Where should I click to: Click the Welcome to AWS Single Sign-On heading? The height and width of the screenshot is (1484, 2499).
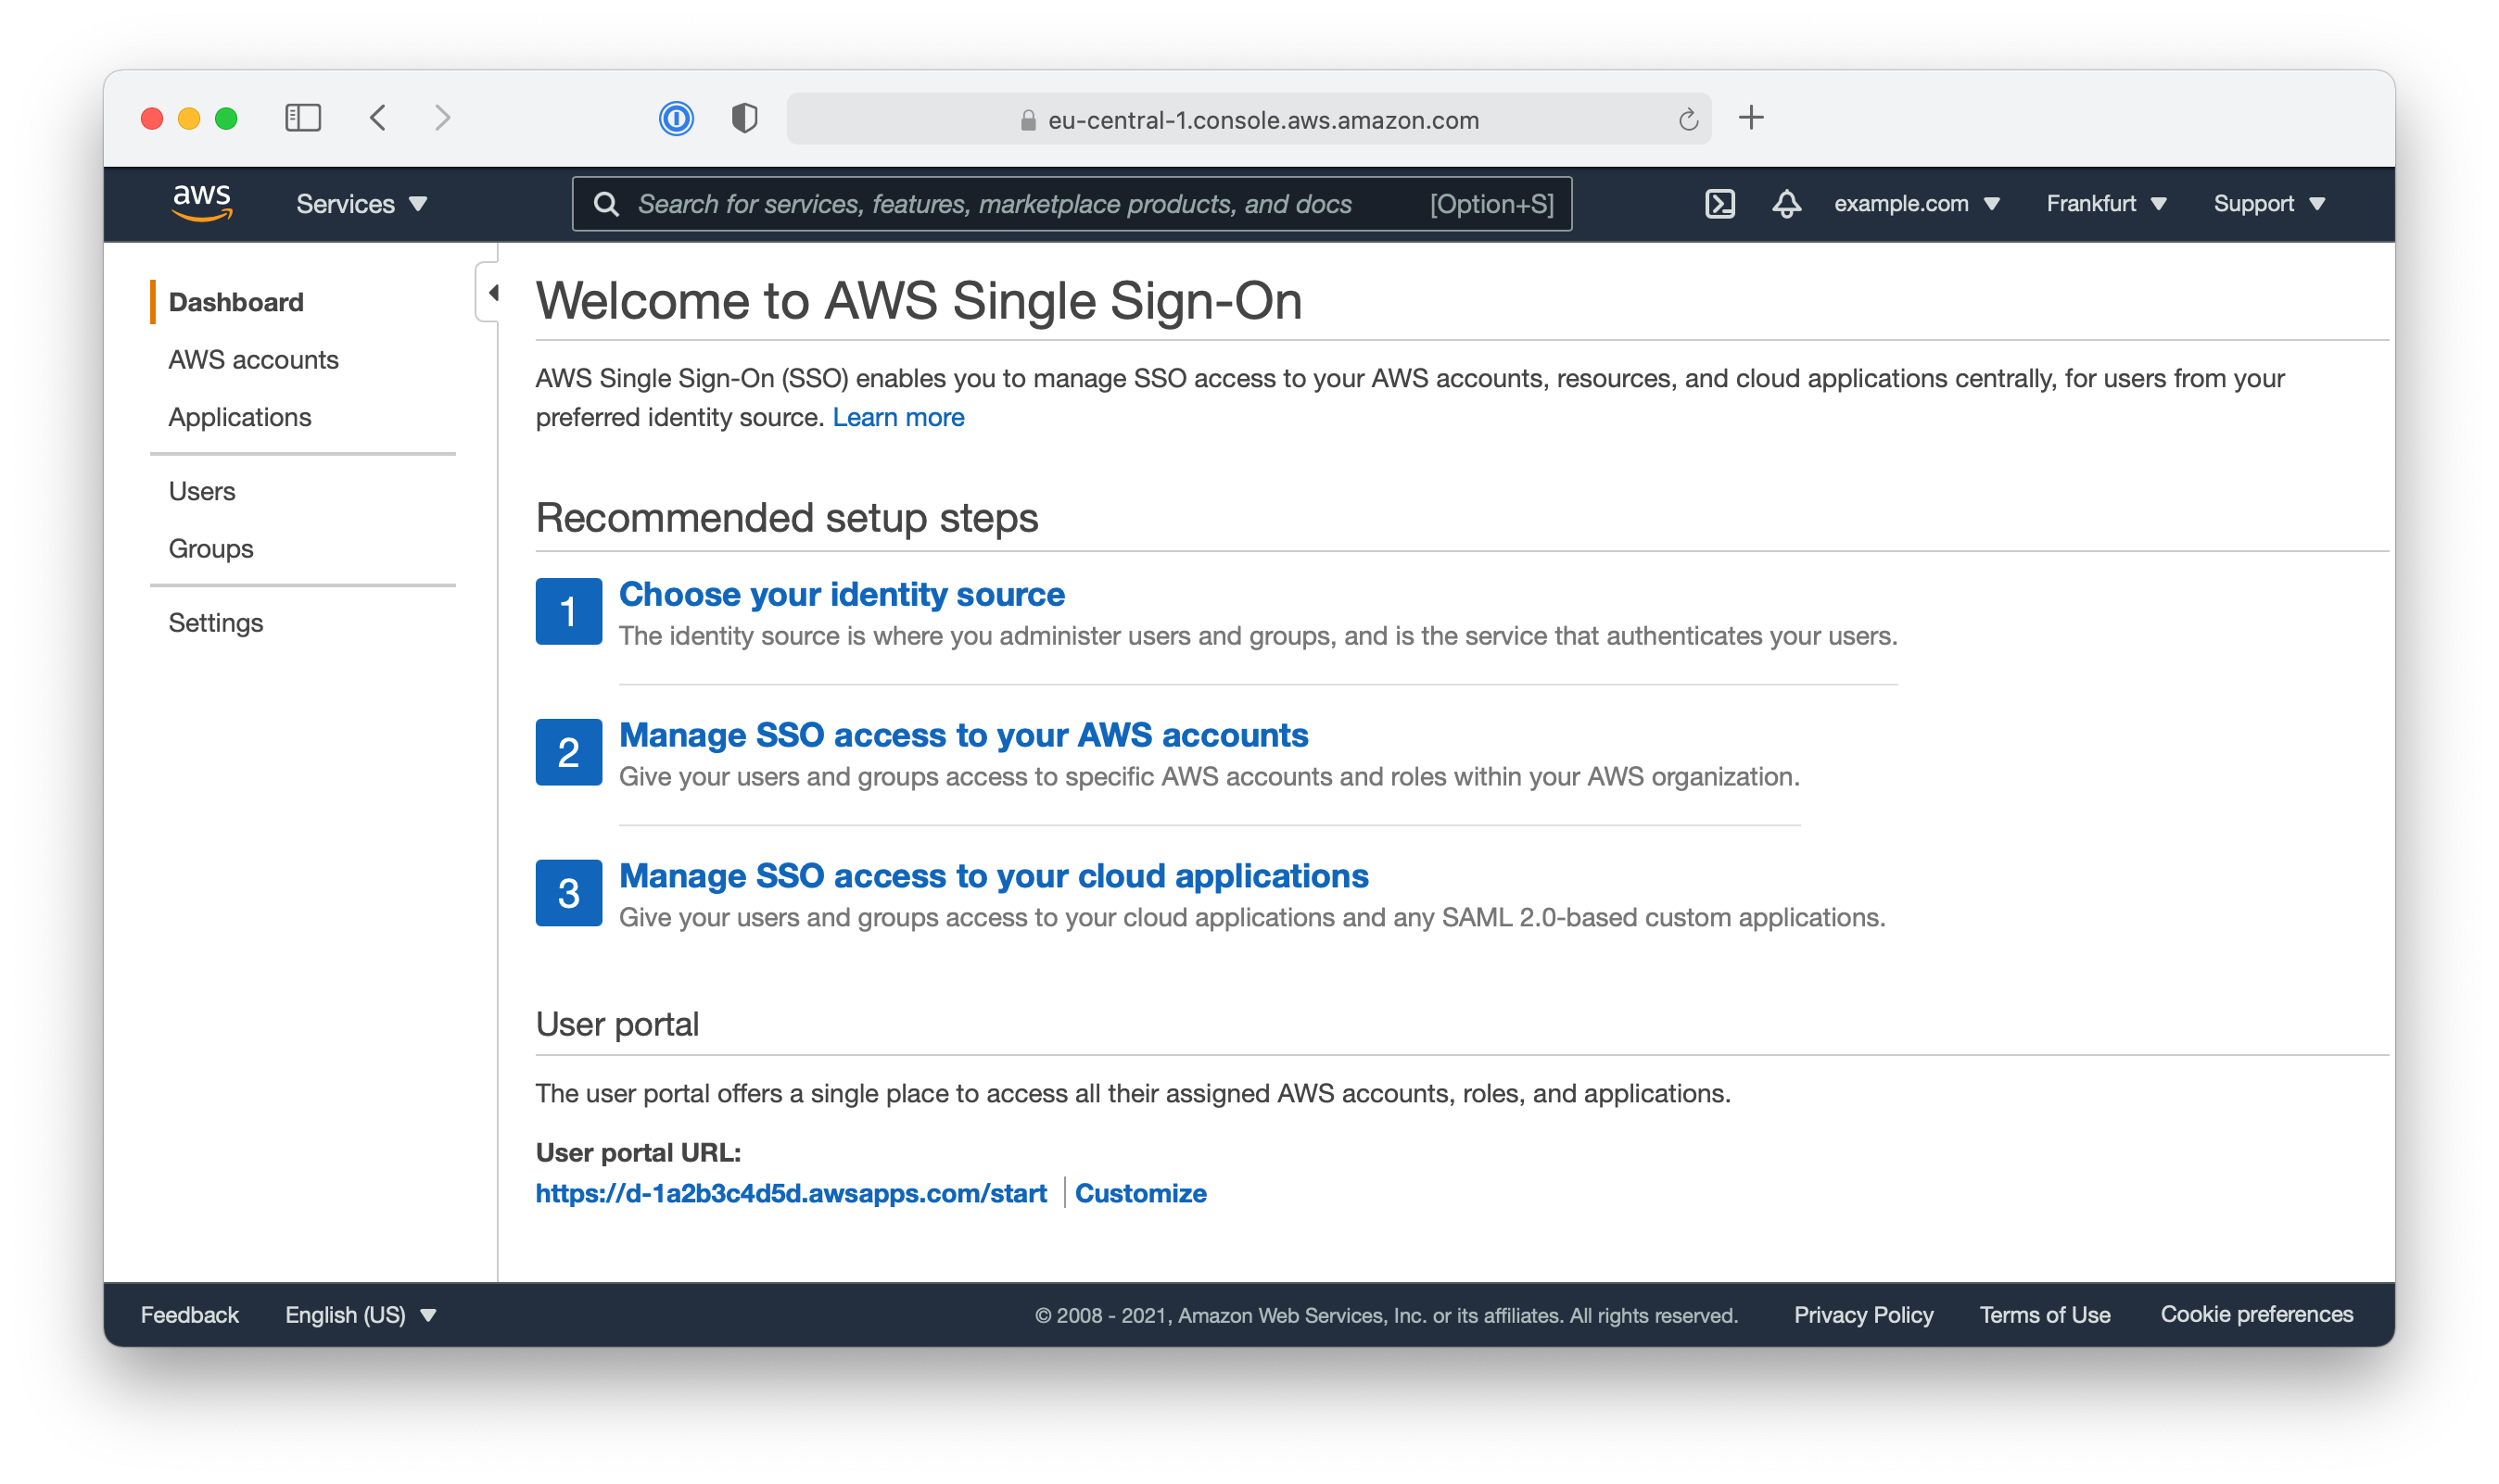pyautogui.click(x=919, y=300)
